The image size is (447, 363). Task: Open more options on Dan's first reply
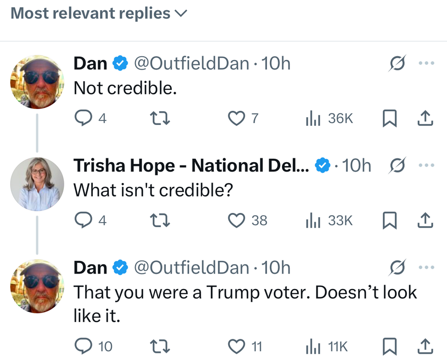pos(426,63)
